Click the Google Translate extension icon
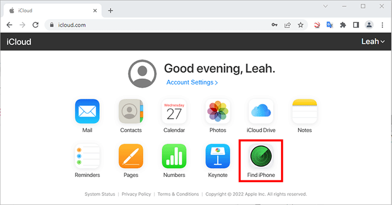Image resolution: width=392 pixels, height=205 pixels. click(x=330, y=25)
